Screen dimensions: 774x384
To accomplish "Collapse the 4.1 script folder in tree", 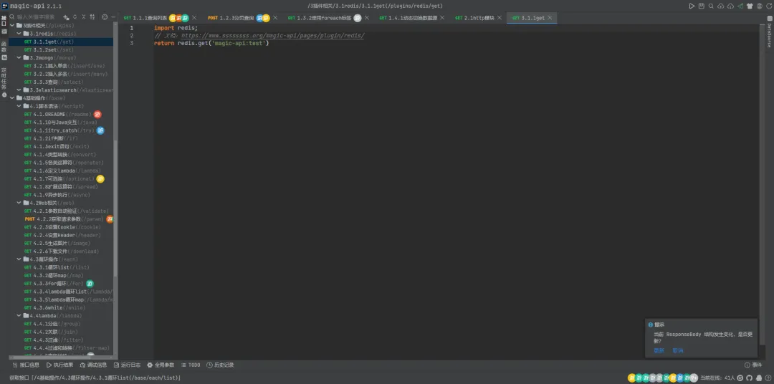I will coord(19,106).
